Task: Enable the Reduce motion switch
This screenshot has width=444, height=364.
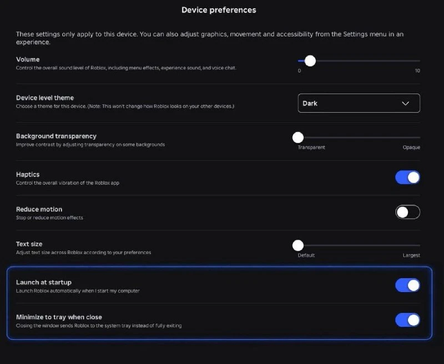Action: click(407, 212)
